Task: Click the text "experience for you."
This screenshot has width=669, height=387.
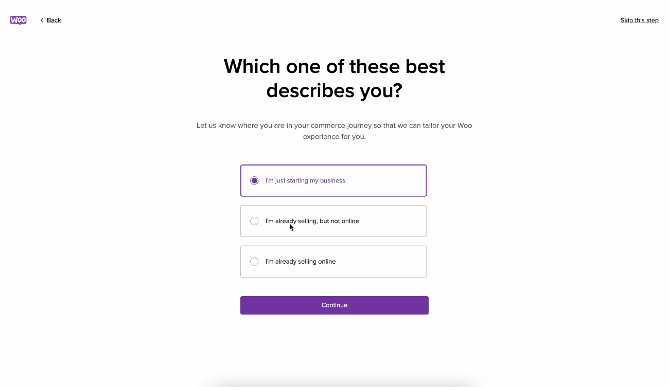Action: 334,137
